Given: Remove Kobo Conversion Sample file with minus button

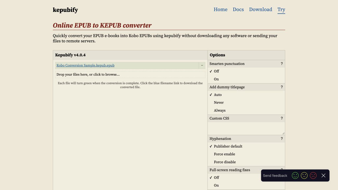Looking at the screenshot, I should pyautogui.click(x=202, y=65).
